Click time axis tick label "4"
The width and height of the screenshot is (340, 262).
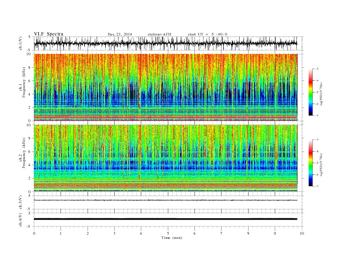141,233
